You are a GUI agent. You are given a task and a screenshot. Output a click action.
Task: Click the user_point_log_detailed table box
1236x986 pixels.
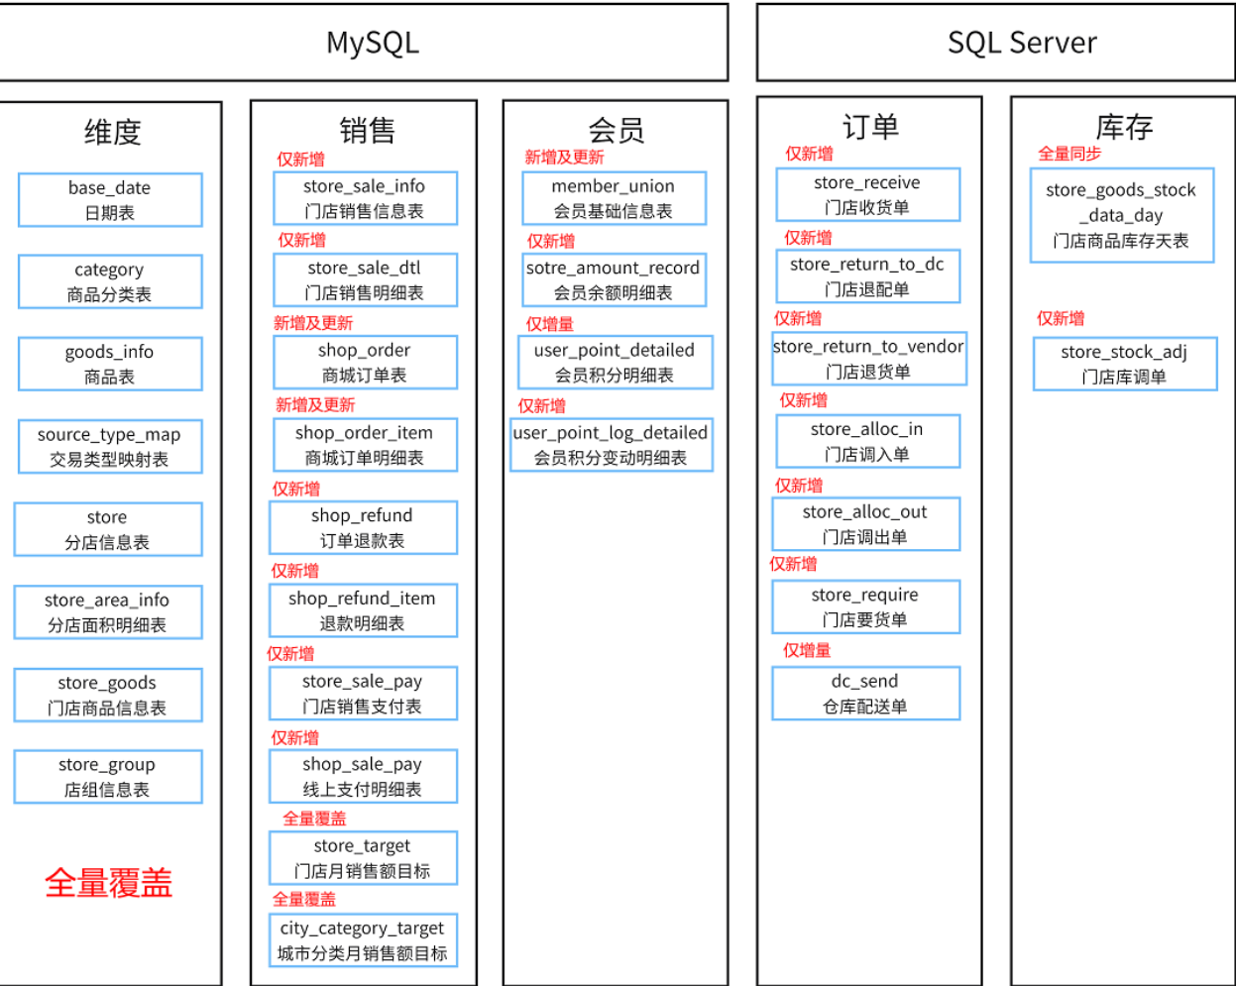[611, 445]
